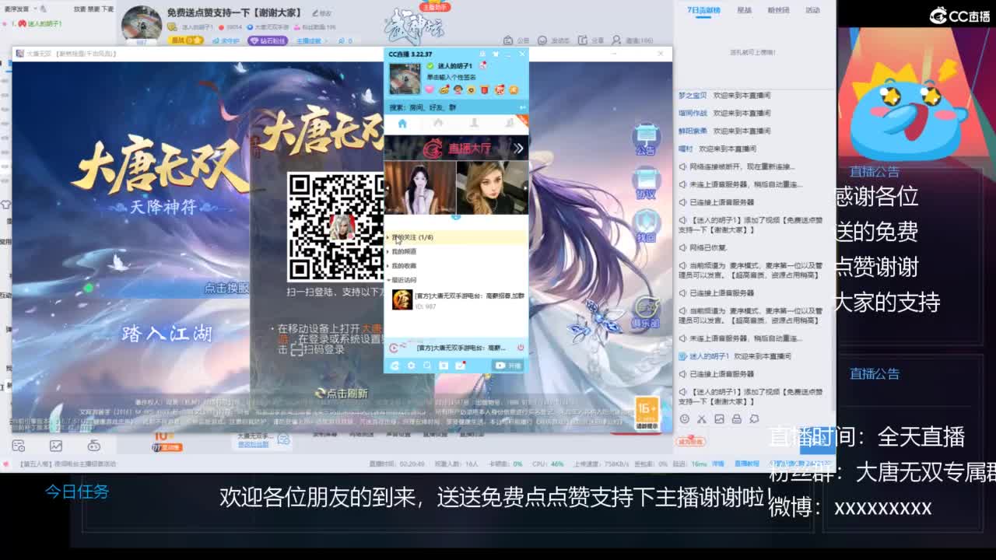Click the CC logo icon in bottom bar
This screenshot has width=996, height=560.
click(395, 366)
